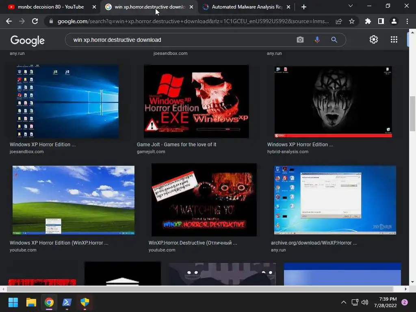Open a new browser tab
The width and height of the screenshot is (416, 312).
pos(304,7)
